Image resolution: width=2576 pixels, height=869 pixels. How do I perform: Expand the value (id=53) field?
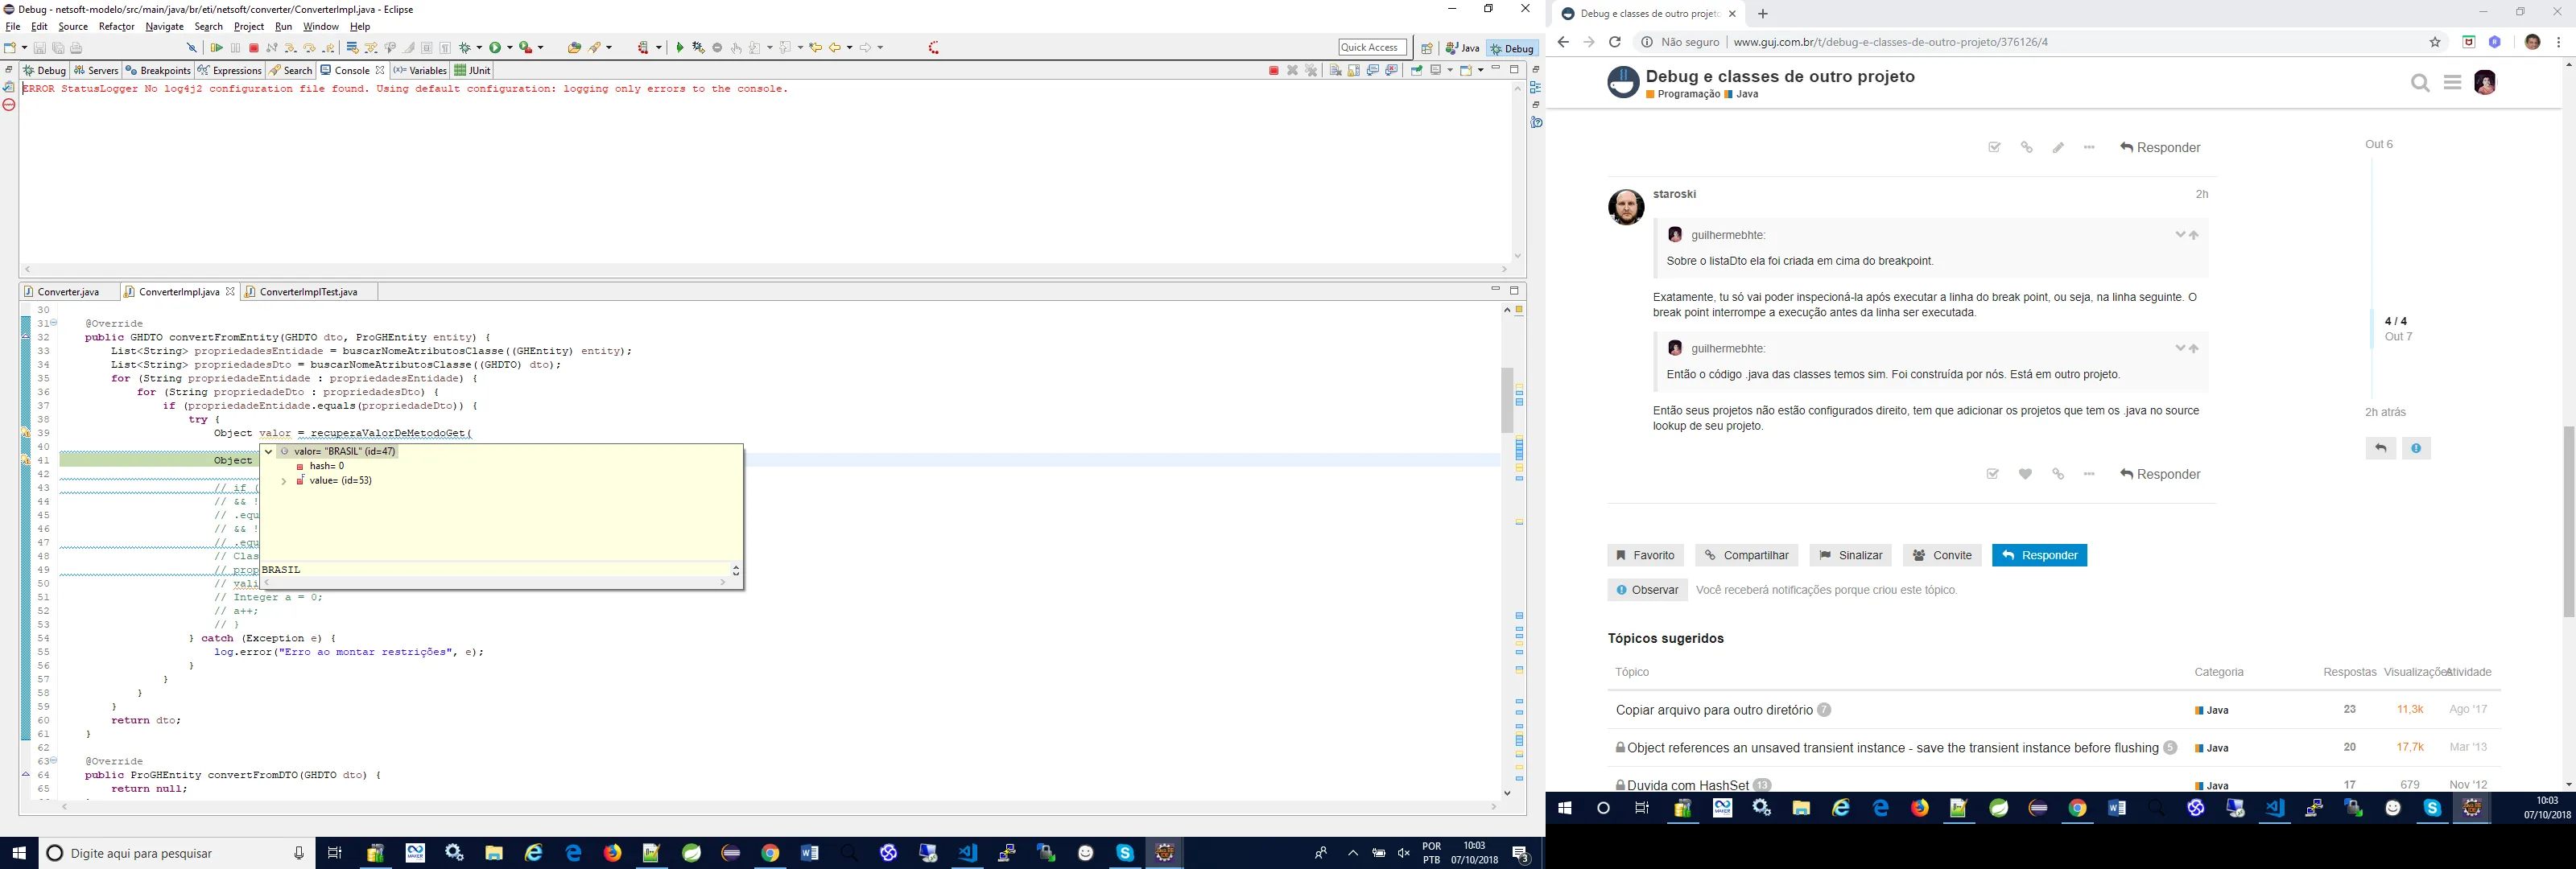284,481
